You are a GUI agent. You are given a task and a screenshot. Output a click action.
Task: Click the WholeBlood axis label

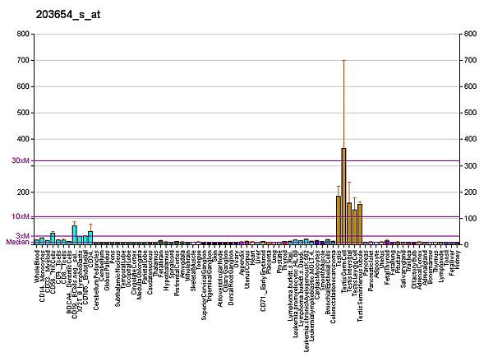pos(37,265)
